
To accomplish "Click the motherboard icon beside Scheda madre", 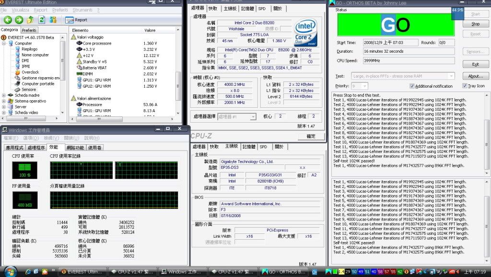I will (x=11, y=95).
